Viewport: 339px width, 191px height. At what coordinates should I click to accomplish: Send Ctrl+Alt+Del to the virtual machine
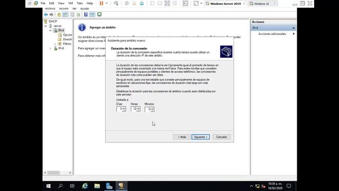coord(116,3)
